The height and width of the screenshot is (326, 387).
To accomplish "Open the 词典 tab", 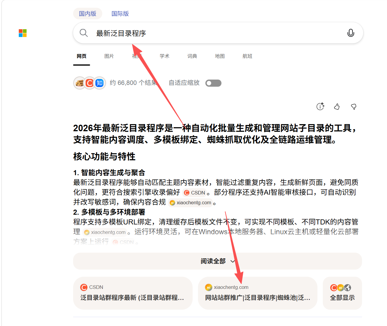I will pos(192,56).
